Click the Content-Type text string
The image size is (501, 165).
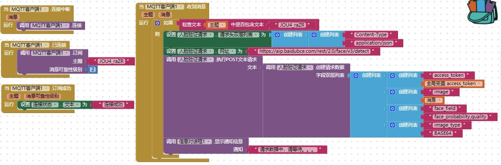point(371,34)
